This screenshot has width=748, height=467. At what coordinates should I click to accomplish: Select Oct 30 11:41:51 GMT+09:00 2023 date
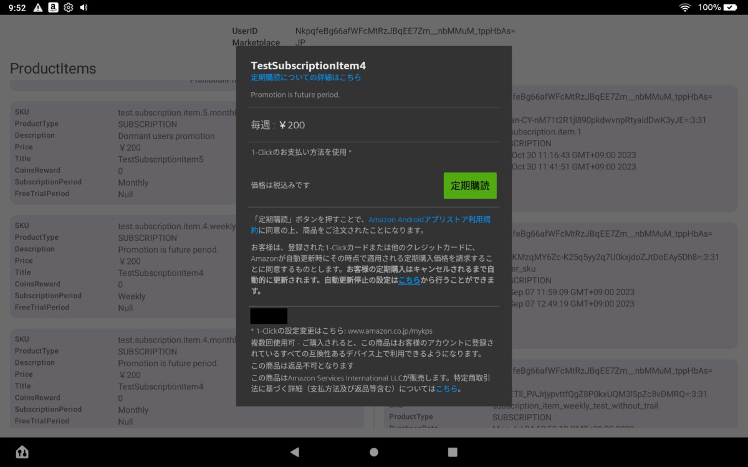point(574,167)
